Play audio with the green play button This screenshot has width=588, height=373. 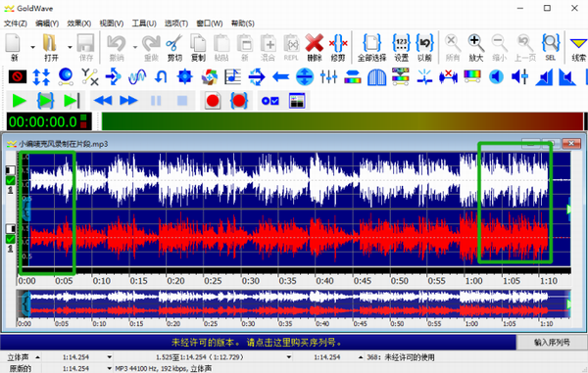[x=19, y=101]
